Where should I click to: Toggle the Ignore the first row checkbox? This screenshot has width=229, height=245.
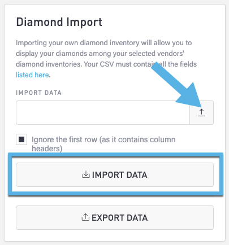pyautogui.click(x=21, y=139)
